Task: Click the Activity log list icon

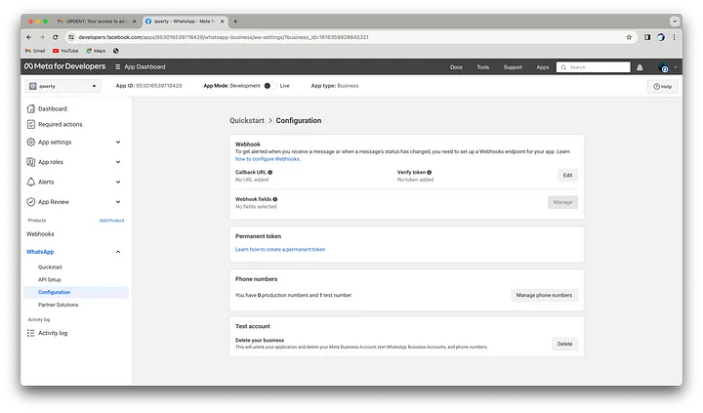Action: point(31,333)
